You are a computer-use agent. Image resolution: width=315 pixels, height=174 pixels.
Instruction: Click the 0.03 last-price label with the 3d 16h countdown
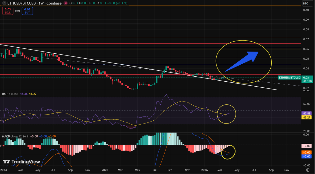pos(307,79)
